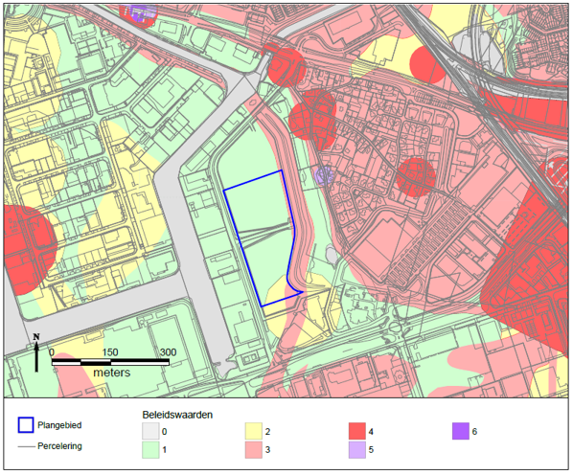
Task: Click the Percelering legend label
Action: click(x=59, y=446)
